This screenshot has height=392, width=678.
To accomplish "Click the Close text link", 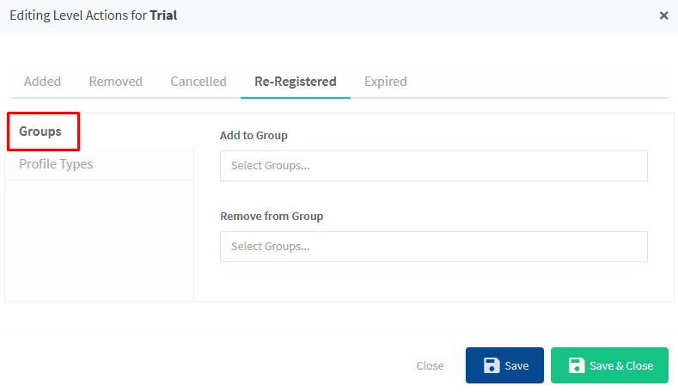I will tap(430, 365).
